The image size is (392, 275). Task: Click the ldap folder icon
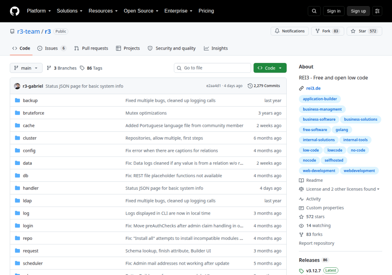[17, 201]
